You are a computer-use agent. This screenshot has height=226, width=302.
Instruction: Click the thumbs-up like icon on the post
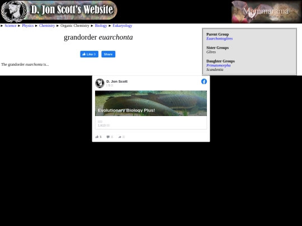point(97,137)
